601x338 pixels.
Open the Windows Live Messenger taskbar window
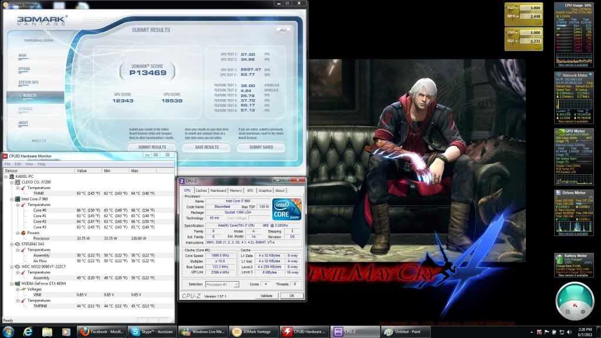(202, 332)
